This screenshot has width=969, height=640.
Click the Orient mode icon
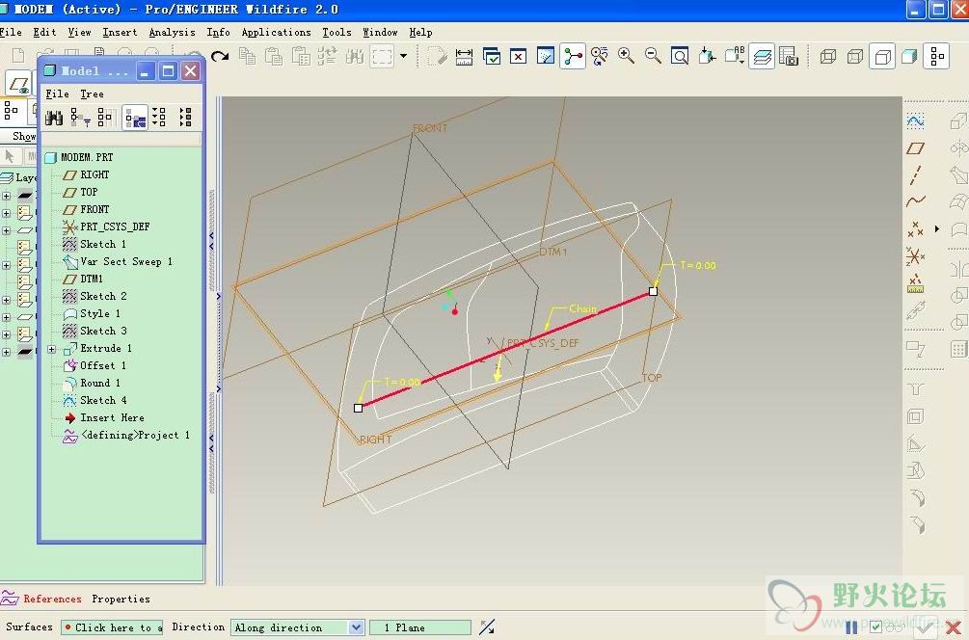[x=600, y=57]
